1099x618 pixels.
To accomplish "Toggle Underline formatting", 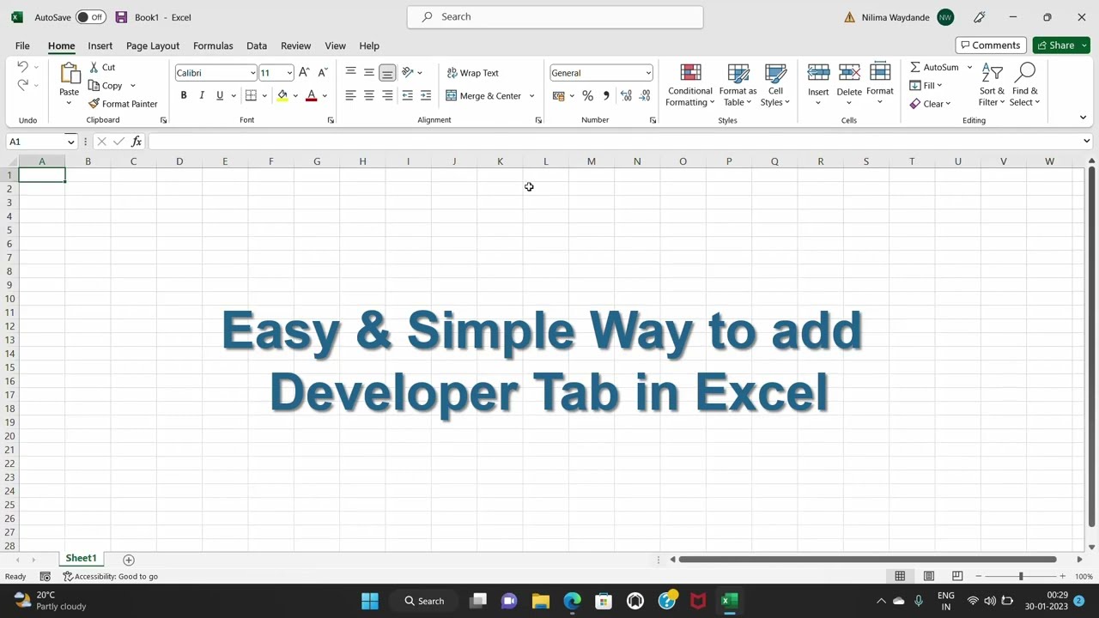I will 220,95.
